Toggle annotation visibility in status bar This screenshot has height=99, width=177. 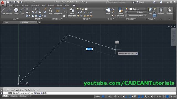tap(139, 97)
